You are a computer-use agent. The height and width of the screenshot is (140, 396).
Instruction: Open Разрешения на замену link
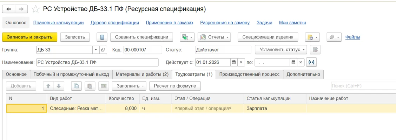click(225, 23)
